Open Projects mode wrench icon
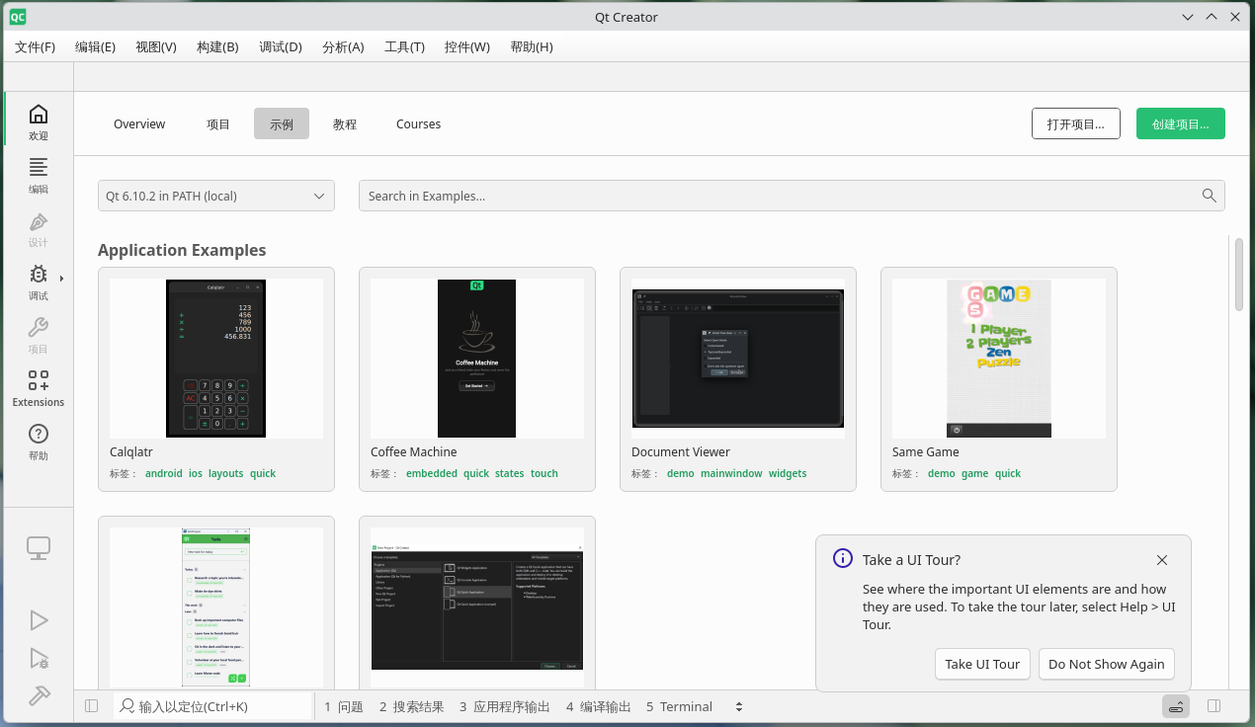Screen dimensions: 1255x727 click(x=38, y=328)
